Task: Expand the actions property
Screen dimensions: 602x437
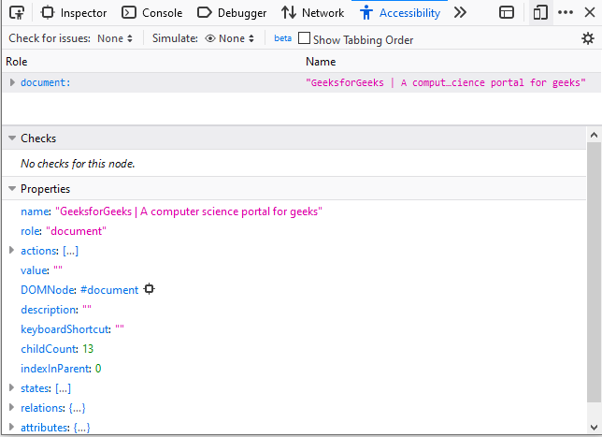Action: pyautogui.click(x=11, y=251)
